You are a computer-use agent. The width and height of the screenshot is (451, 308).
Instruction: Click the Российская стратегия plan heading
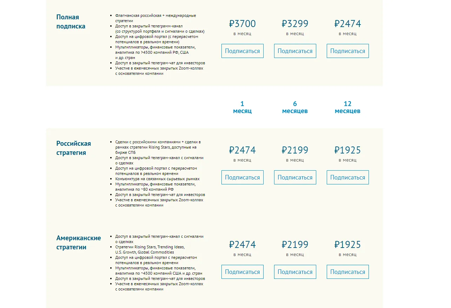pyautogui.click(x=73, y=148)
